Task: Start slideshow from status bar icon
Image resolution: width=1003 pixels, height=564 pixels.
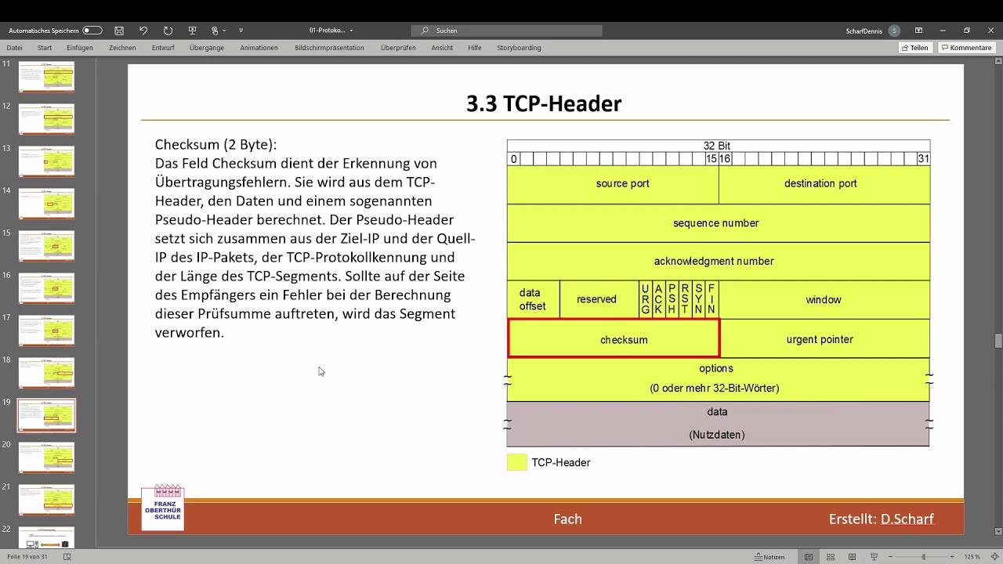Action: [x=874, y=557]
